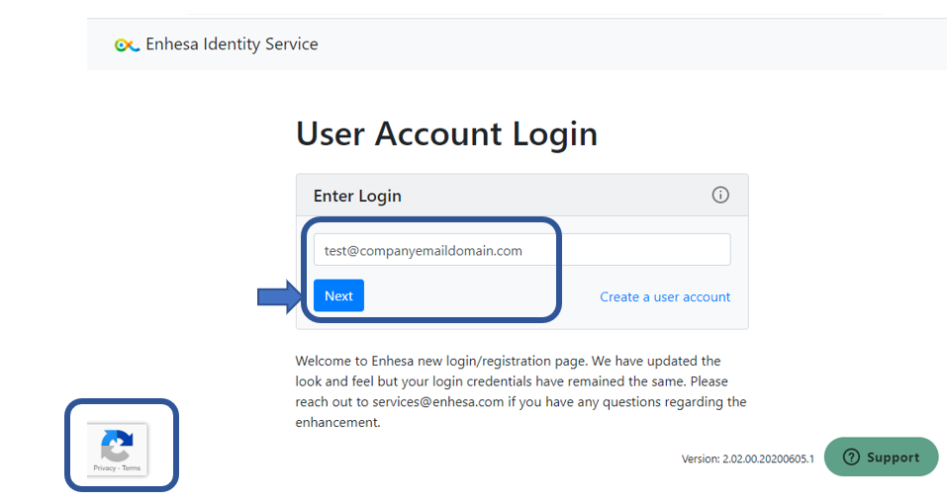
Task: Follow the Create a user account link
Action: (x=665, y=296)
